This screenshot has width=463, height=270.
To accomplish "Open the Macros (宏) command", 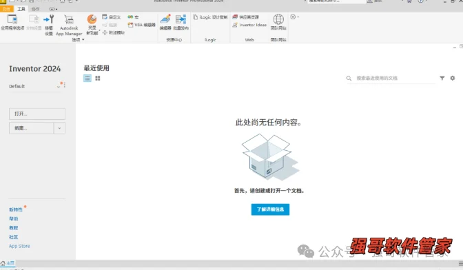I will click(133, 17).
